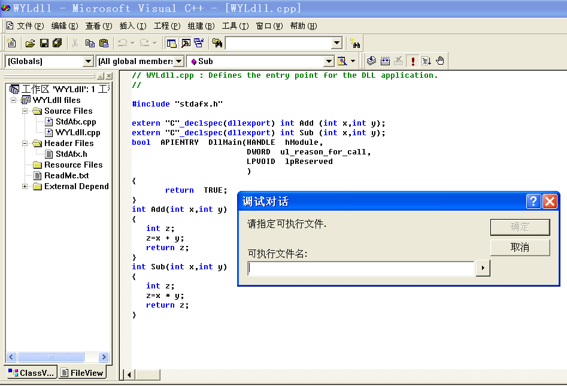Screen dimensions: 567x386
Task: Click the Compile toolbar icon
Action: 371,60
